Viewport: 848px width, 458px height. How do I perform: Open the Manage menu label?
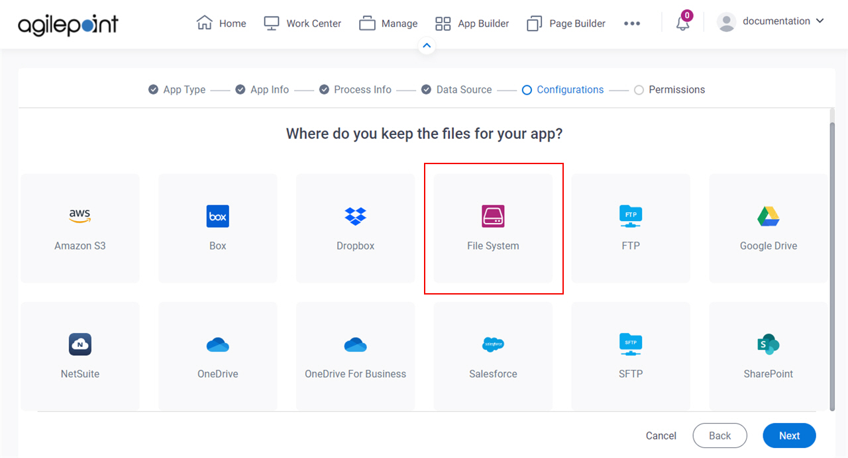pos(399,23)
